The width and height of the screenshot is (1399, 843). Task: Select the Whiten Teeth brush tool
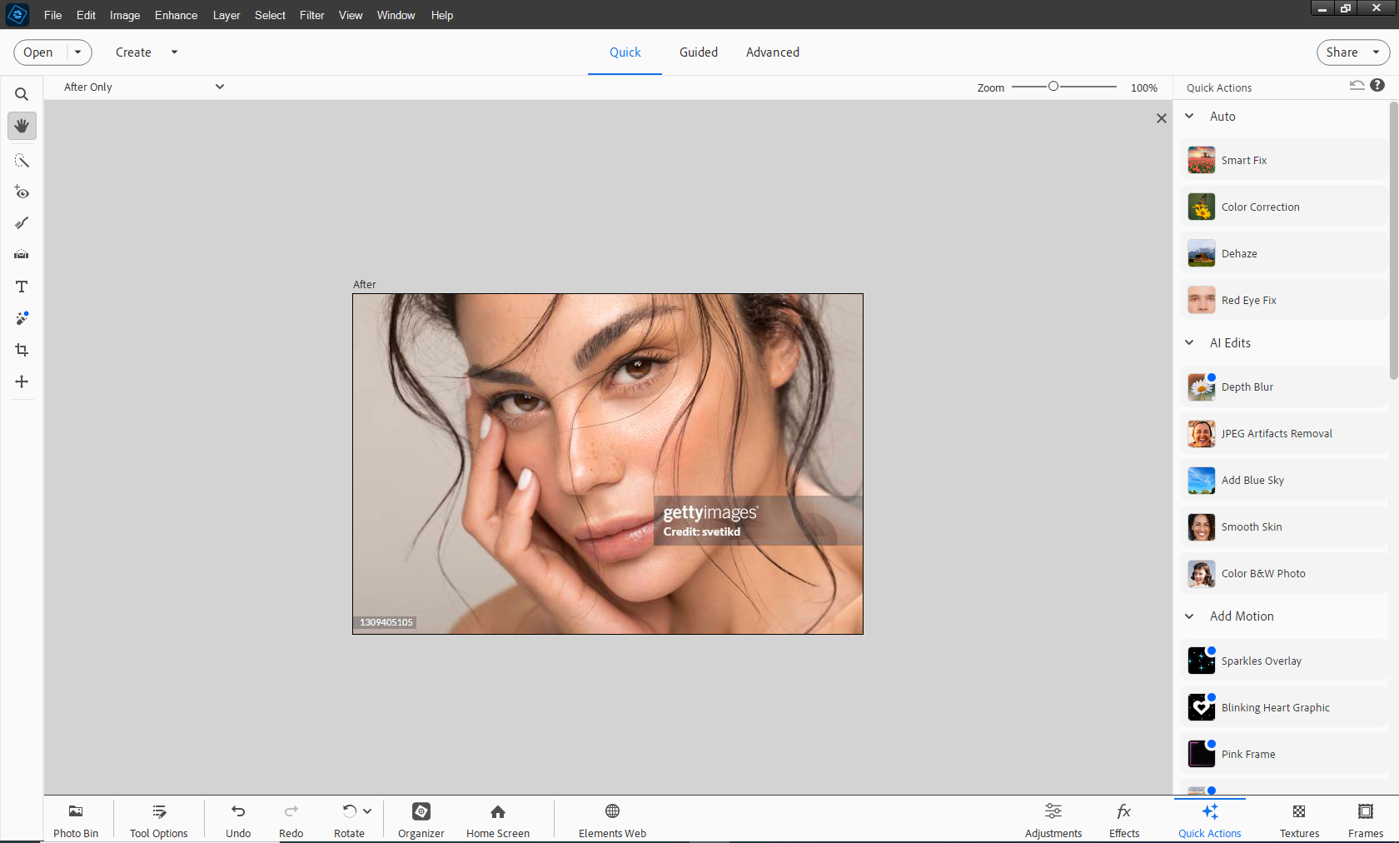point(22,223)
